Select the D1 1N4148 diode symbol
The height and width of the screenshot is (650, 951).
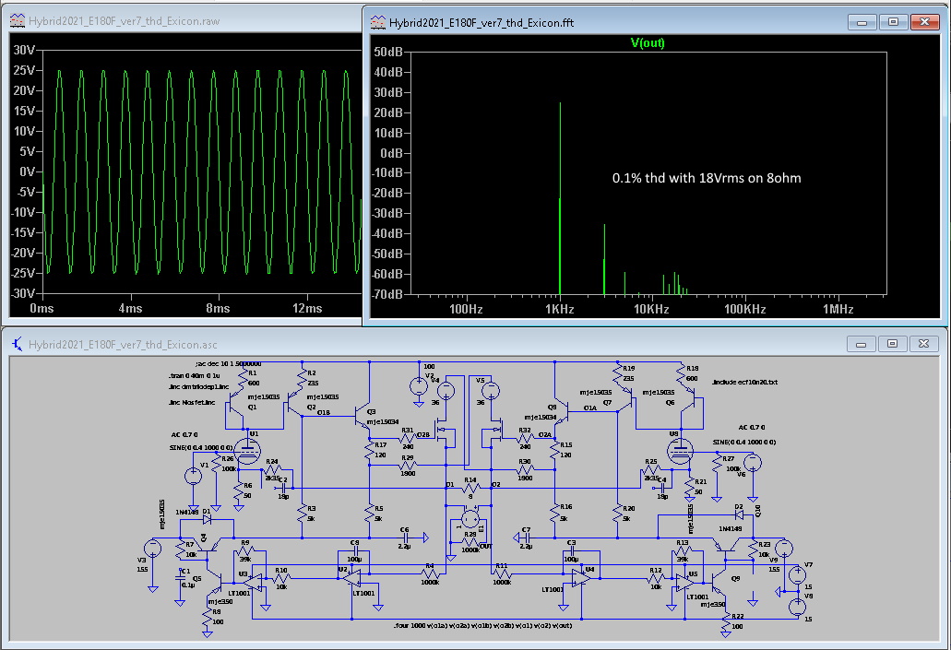[207, 519]
